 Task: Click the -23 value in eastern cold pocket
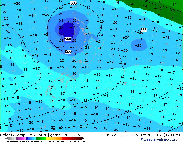click(139, 45)
